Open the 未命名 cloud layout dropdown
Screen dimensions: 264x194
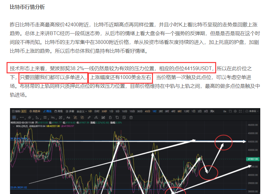pos(252,111)
